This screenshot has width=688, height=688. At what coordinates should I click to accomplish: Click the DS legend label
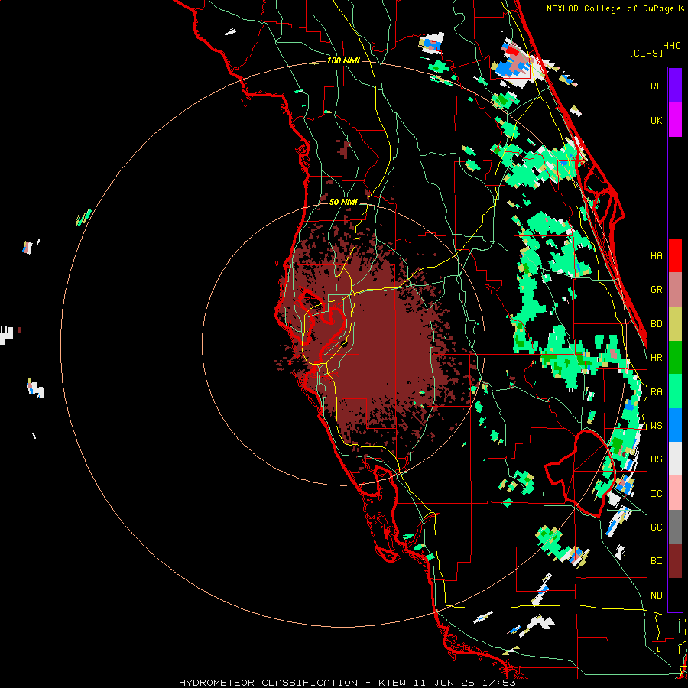coord(656,459)
